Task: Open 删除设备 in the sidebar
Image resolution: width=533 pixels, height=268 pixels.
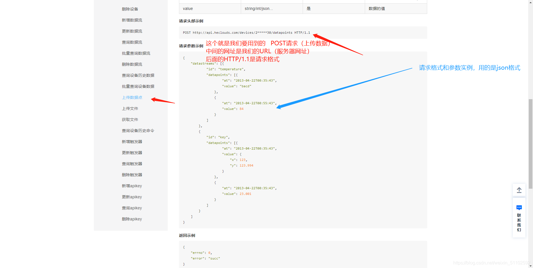Action: [x=130, y=9]
